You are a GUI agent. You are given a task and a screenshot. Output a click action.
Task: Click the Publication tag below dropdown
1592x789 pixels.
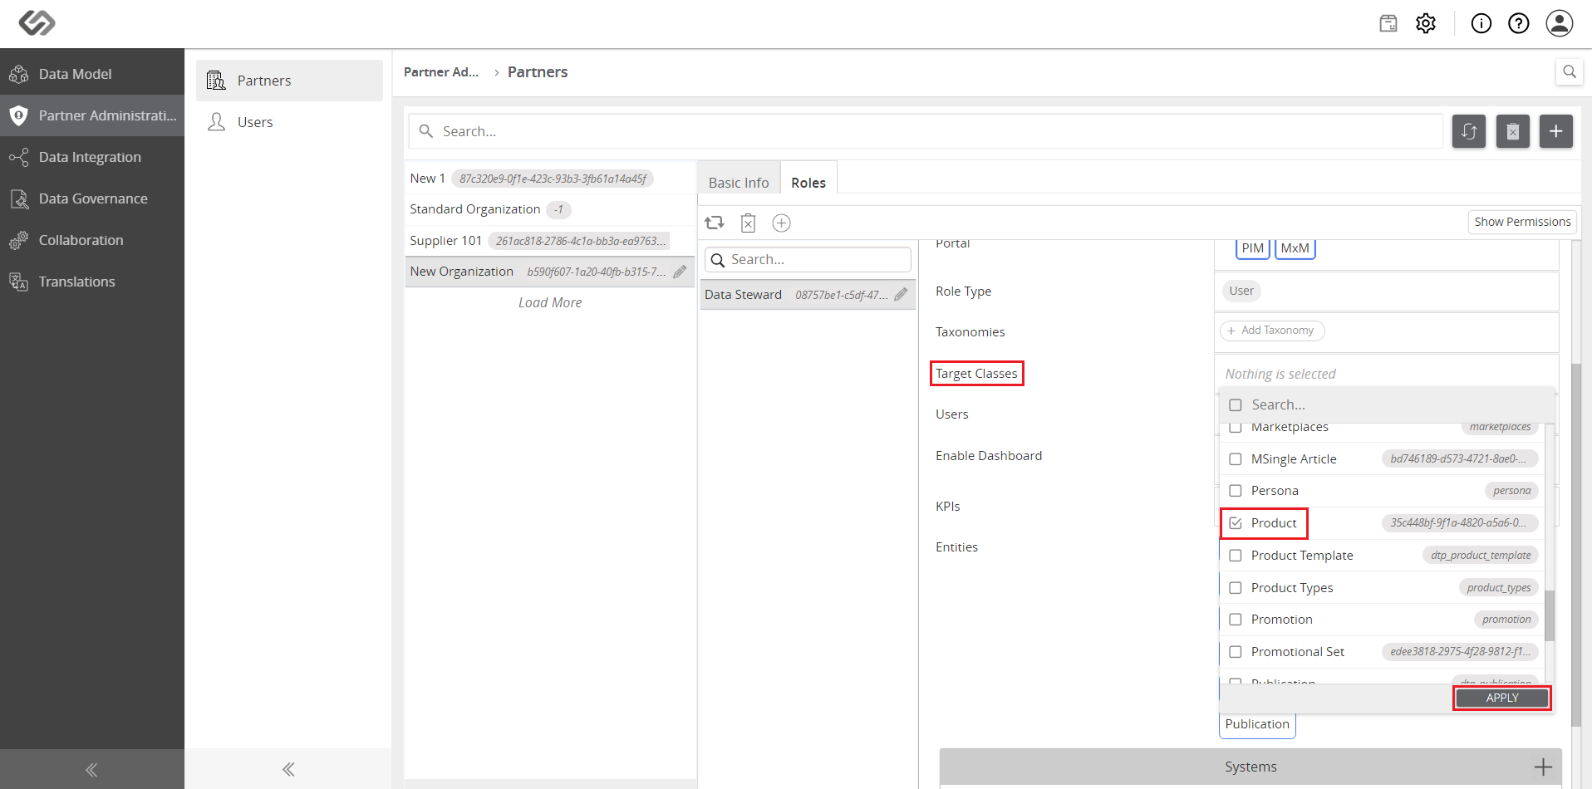[1257, 724]
